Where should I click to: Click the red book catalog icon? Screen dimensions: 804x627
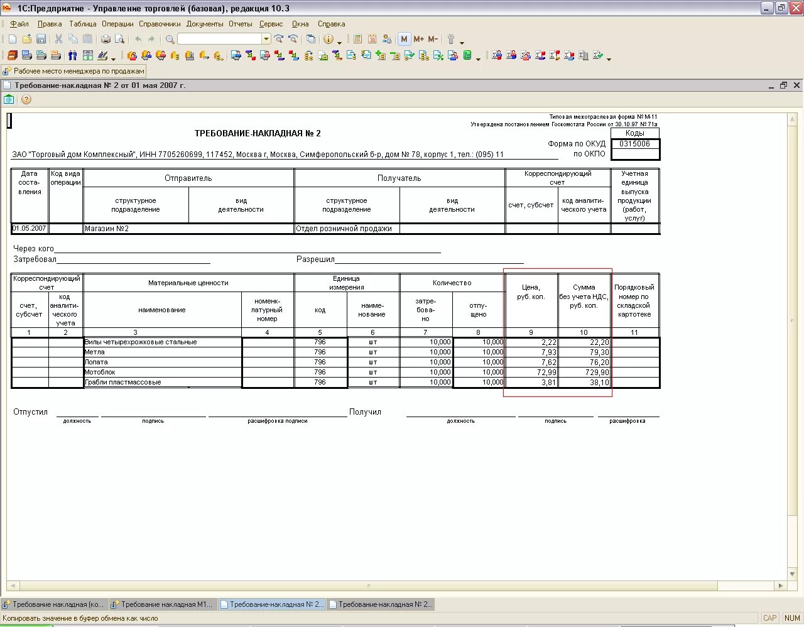(x=13, y=55)
